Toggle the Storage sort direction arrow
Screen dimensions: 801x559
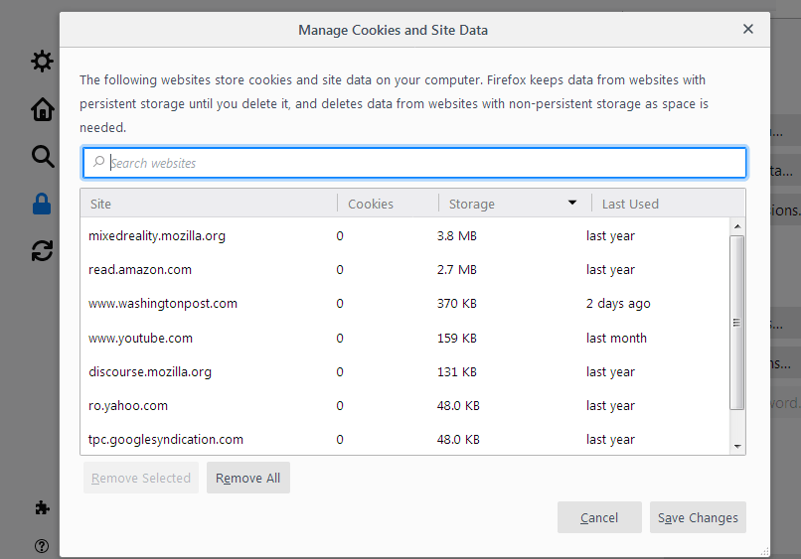[572, 203]
